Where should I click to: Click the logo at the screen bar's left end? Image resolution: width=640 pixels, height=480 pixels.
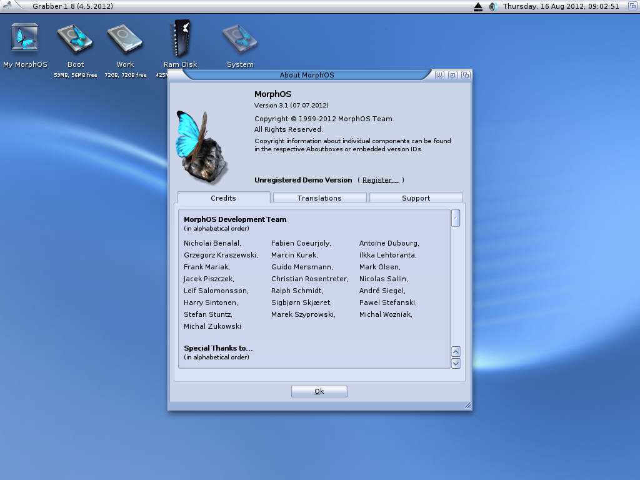click(x=7, y=6)
